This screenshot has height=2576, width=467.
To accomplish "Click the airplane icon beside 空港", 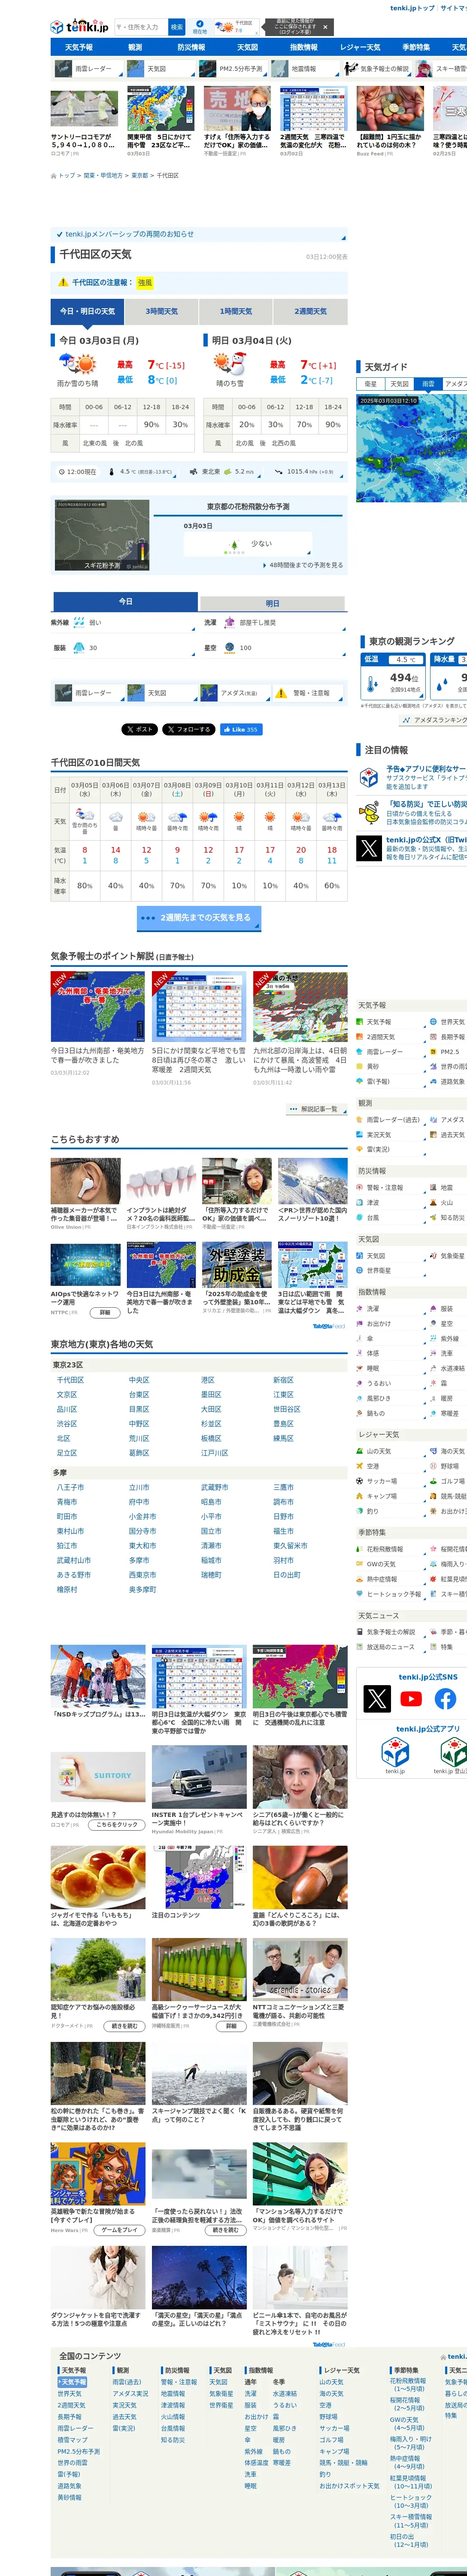I will [x=360, y=1466].
